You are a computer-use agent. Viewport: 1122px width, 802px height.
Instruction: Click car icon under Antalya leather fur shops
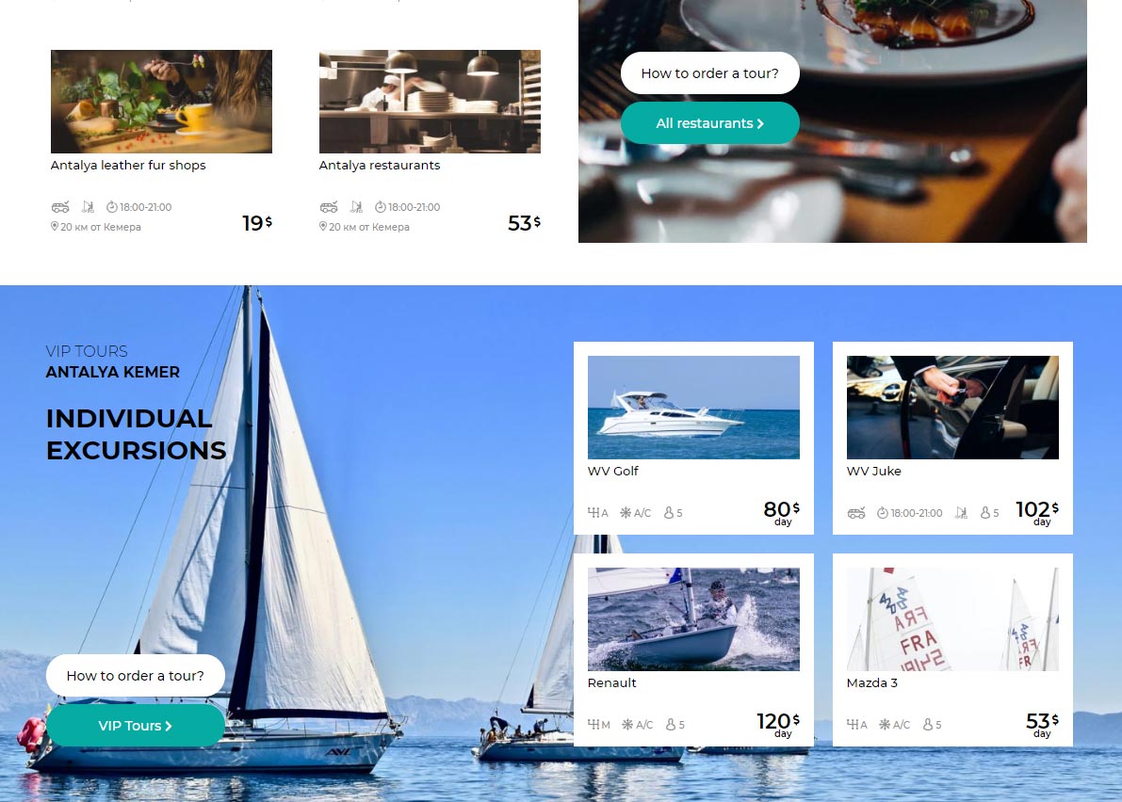(x=60, y=207)
